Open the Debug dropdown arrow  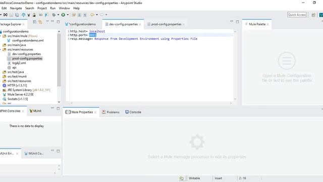[x=59, y=15]
